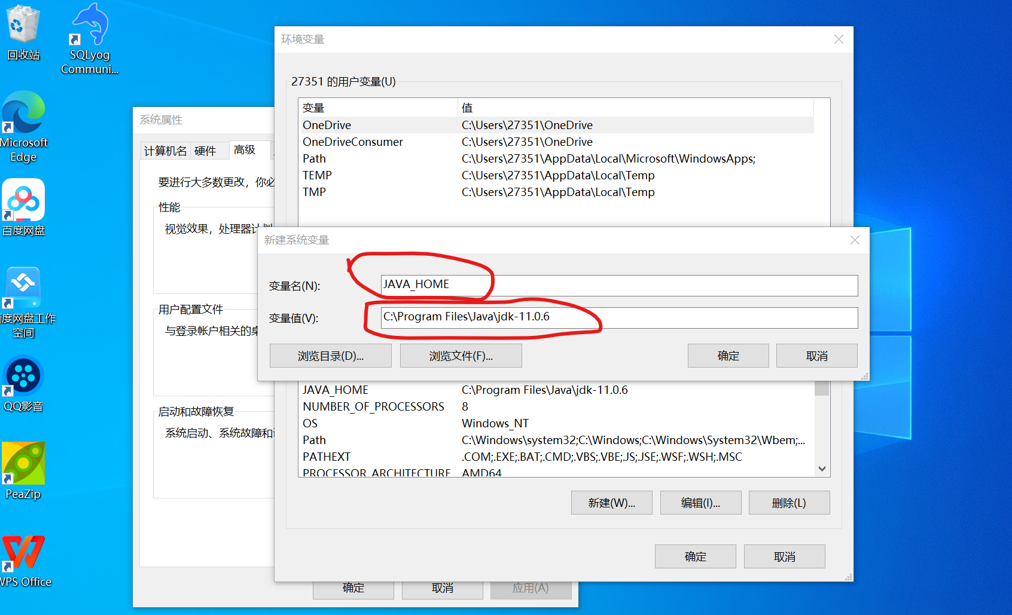Open the 百度网盘工作空间 desktop shortcut

(x=24, y=302)
